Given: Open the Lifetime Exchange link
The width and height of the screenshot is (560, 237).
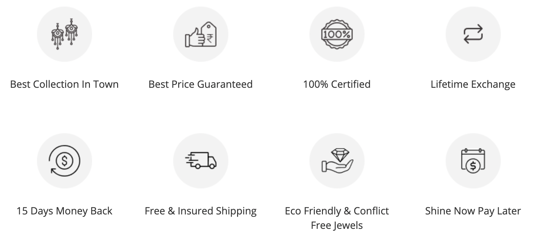Looking at the screenshot, I should tap(473, 84).
